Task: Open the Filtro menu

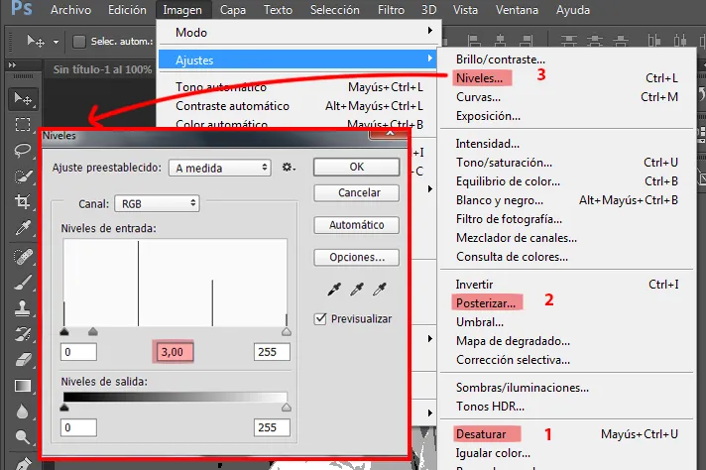Action: (391, 10)
